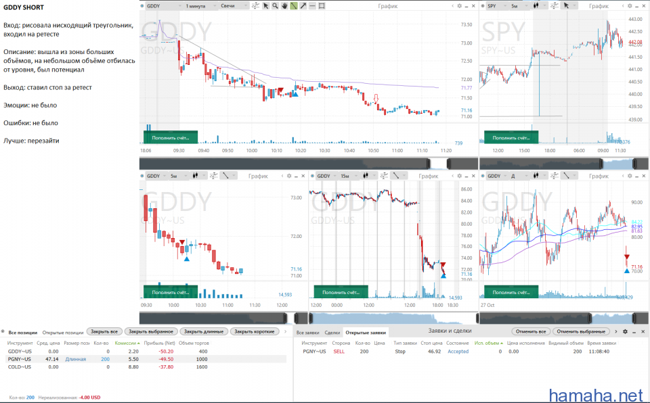Open the 15м timeframe dropdown

pos(349,176)
